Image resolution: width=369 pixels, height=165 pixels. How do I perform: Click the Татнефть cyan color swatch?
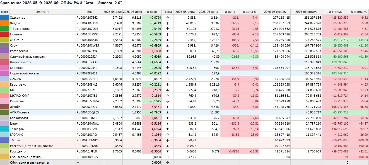click(5, 129)
